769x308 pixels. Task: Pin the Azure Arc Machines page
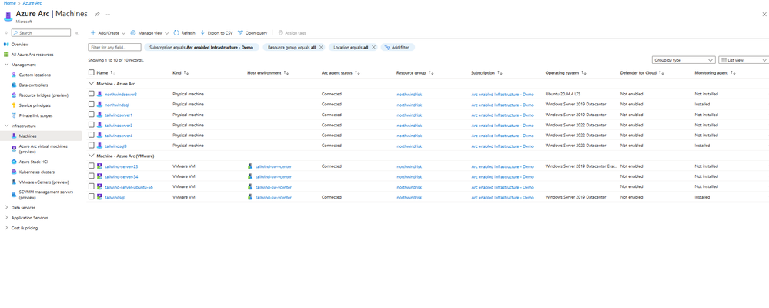click(x=97, y=14)
